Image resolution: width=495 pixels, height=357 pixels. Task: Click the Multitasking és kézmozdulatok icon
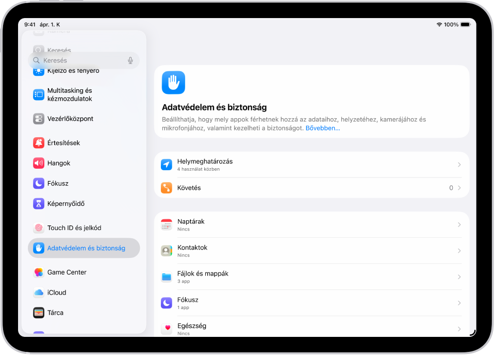(39, 94)
